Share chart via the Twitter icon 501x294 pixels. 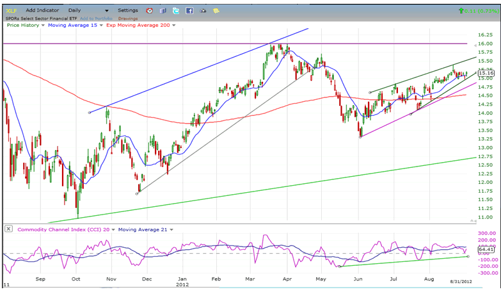tap(176, 11)
